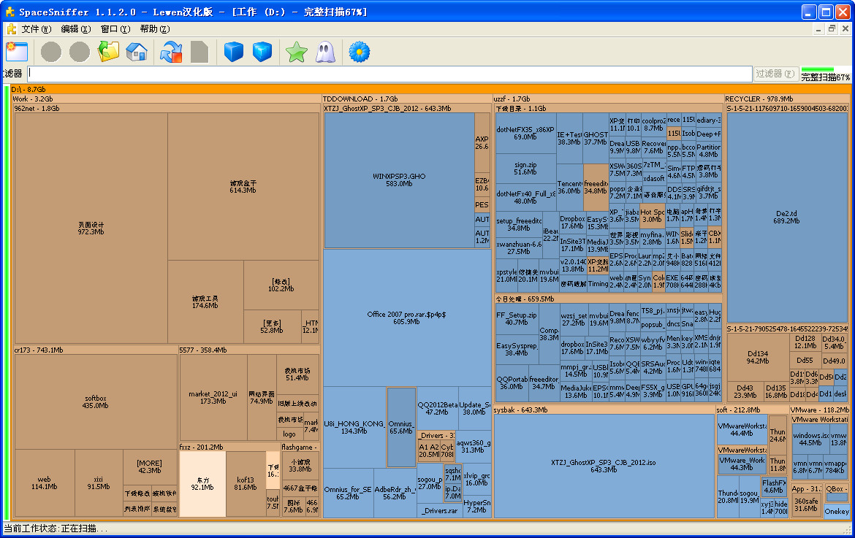This screenshot has height=538, width=855.
Task: Select the TDDOWNLOAD - 1.7Gb folder header
Action: pyautogui.click(x=407, y=99)
